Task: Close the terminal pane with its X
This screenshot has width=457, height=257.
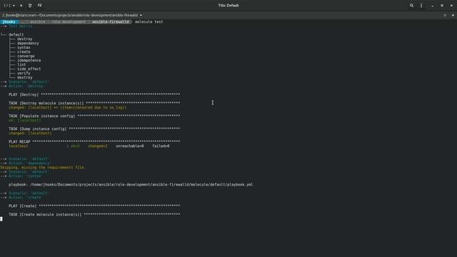Action: (453, 15)
